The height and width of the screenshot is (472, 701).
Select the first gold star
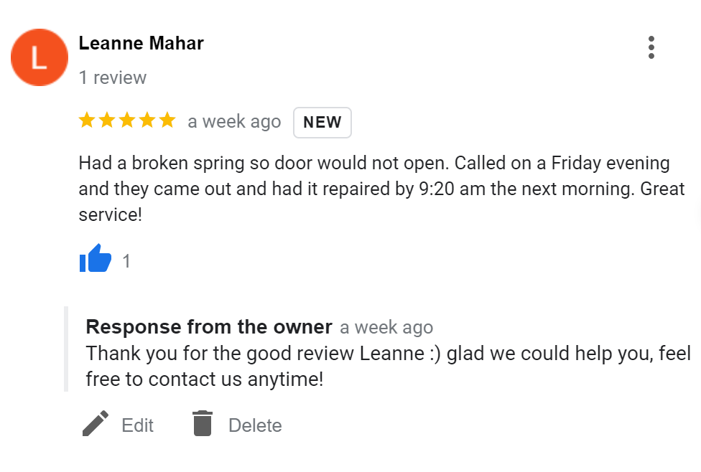point(87,121)
